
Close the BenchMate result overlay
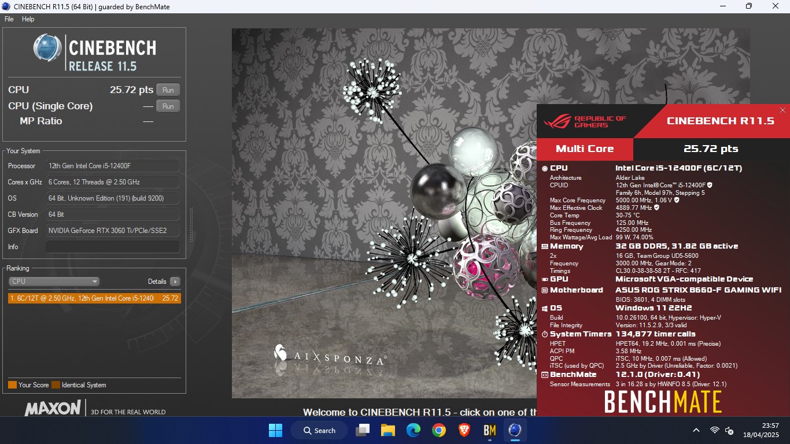pyautogui.click(x=782, y=110)
